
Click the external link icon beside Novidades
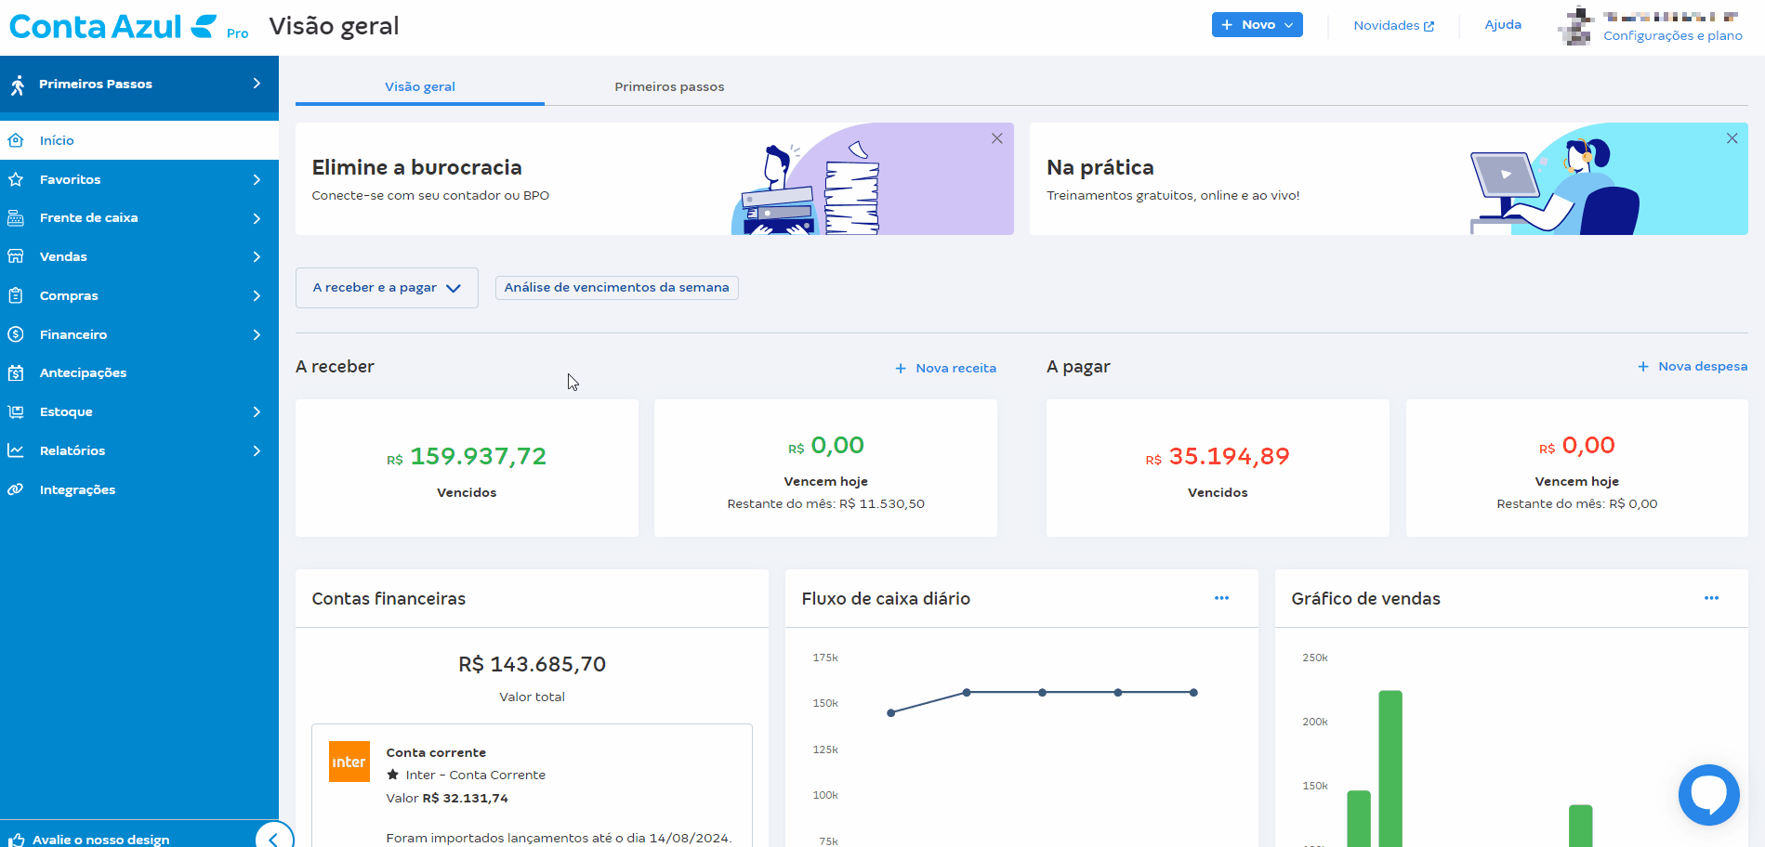(x=1429, y=26)
